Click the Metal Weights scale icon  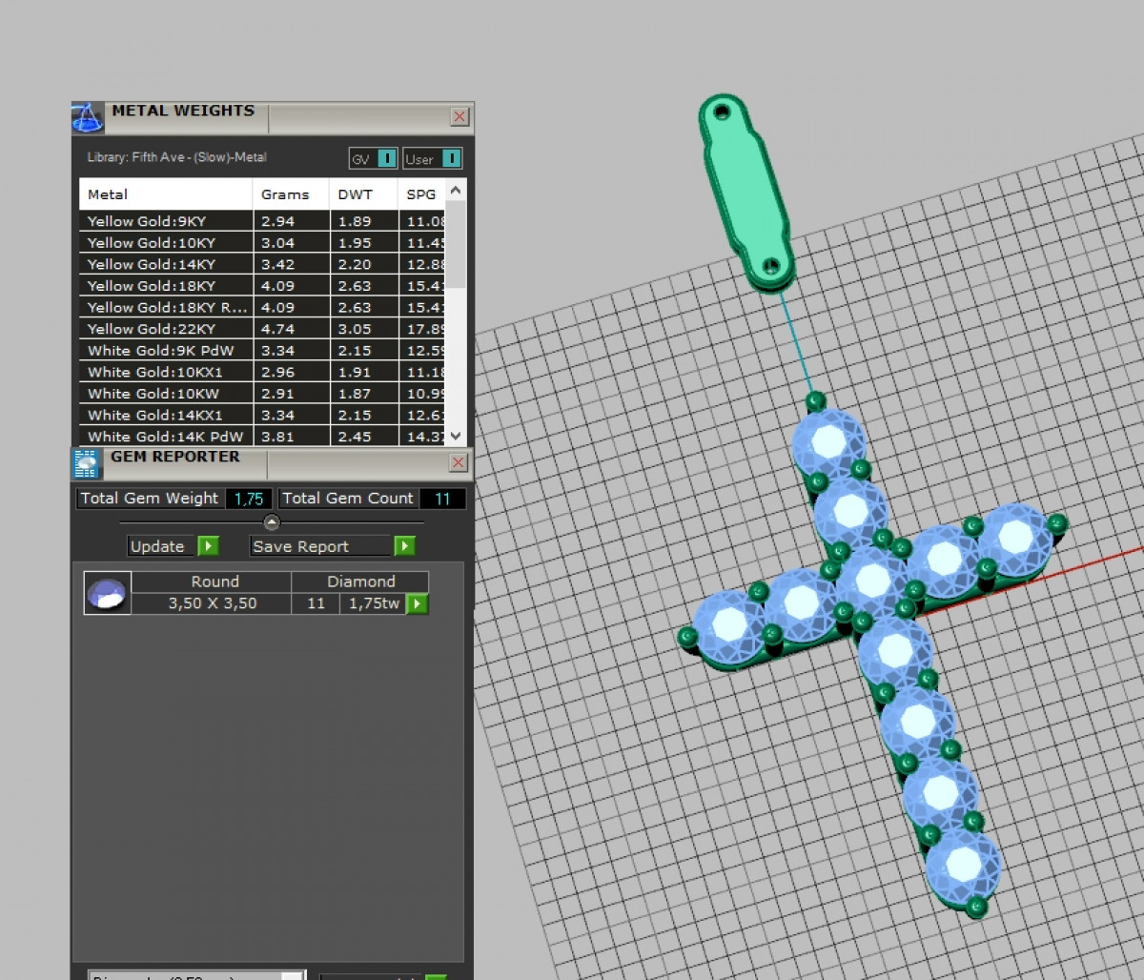coord(88,118)
